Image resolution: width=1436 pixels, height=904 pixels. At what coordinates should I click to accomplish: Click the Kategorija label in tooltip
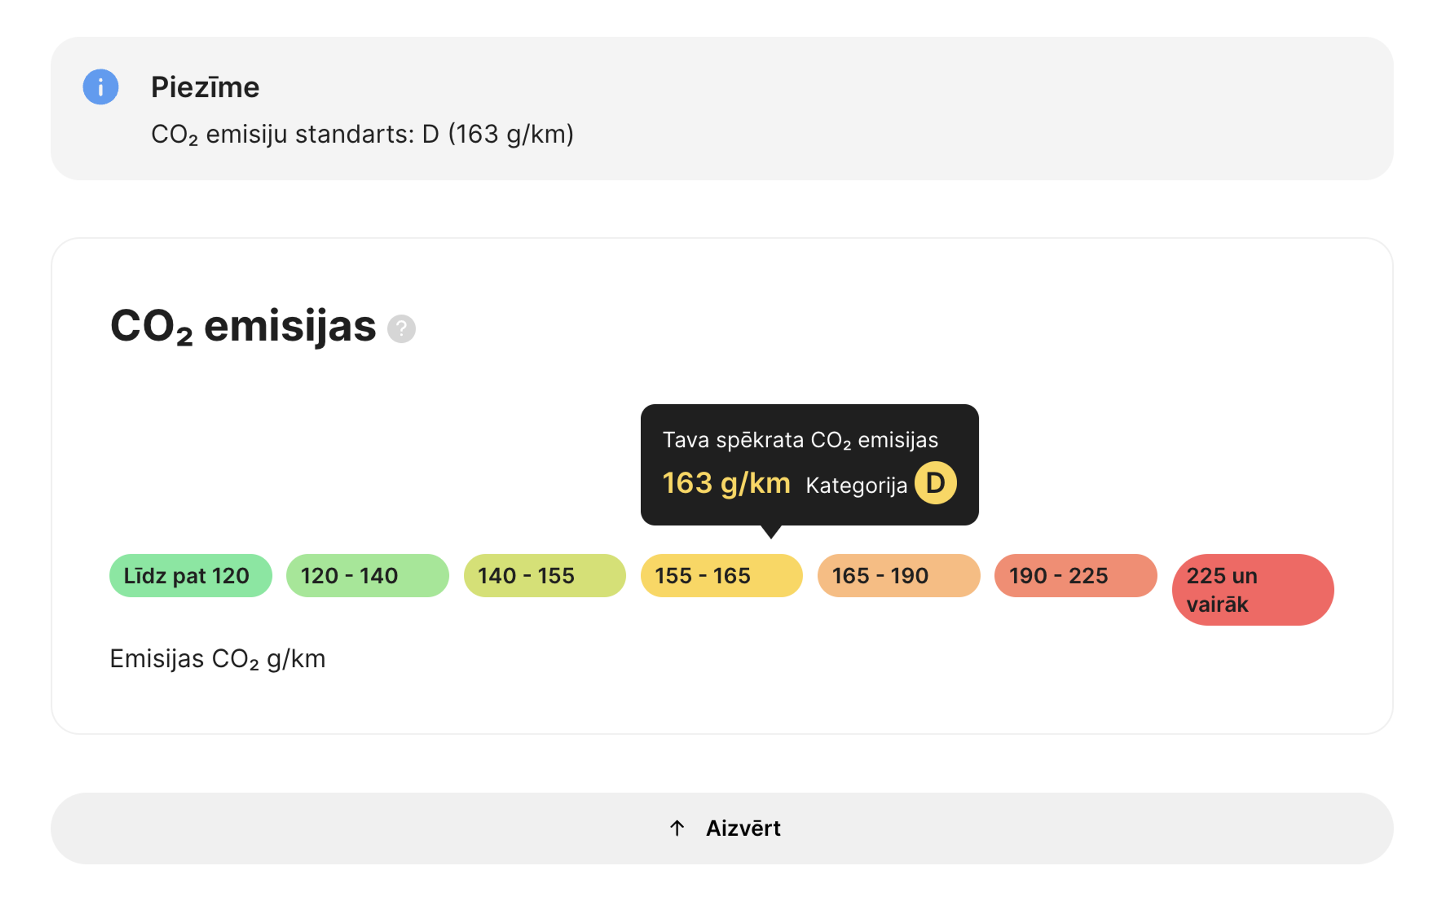point(856,486)
